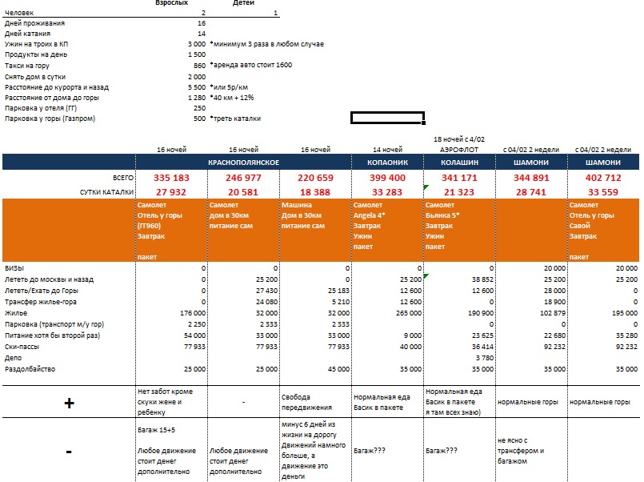Viewport: 644px width, 482px height.
Task: Click the 'Трансфер жилье-гора' row label
Action: point(41,302)
